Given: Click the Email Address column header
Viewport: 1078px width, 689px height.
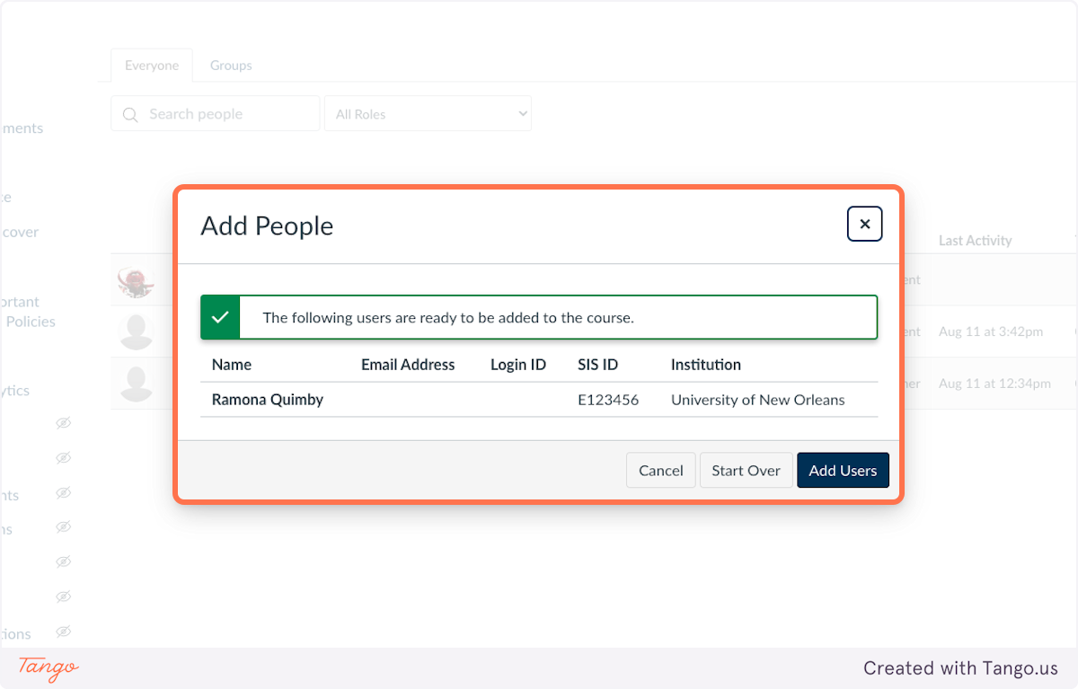Looking at the screenshot, I should pyautogui.click(x=408, y=365).
